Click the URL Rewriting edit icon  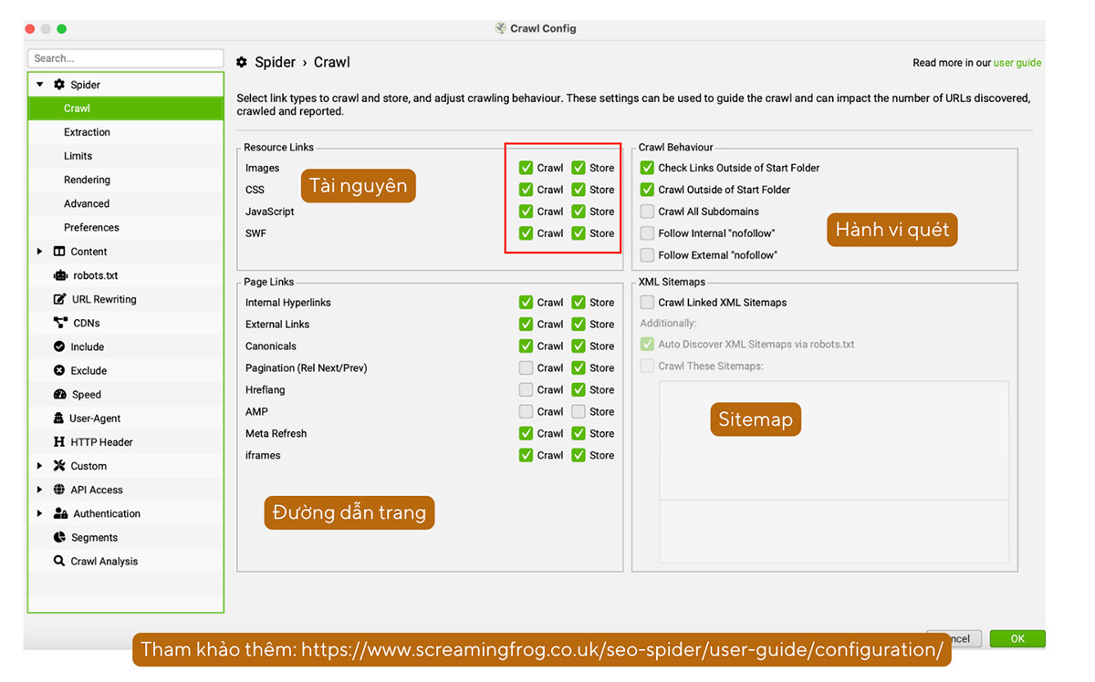tap(60, 299)
